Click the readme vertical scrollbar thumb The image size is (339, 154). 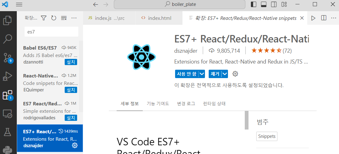coord(246,121)
